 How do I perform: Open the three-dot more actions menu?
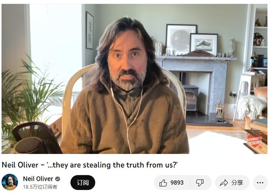[x=260, y=183]
